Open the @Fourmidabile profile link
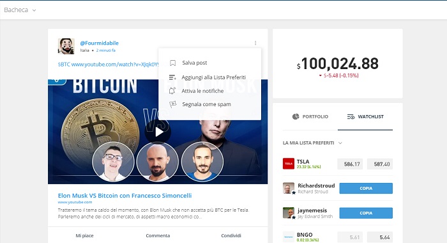This screenshot has height=243, width=447. click(x=99, y=43)
